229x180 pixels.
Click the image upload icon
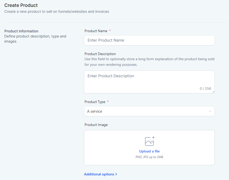150,141
